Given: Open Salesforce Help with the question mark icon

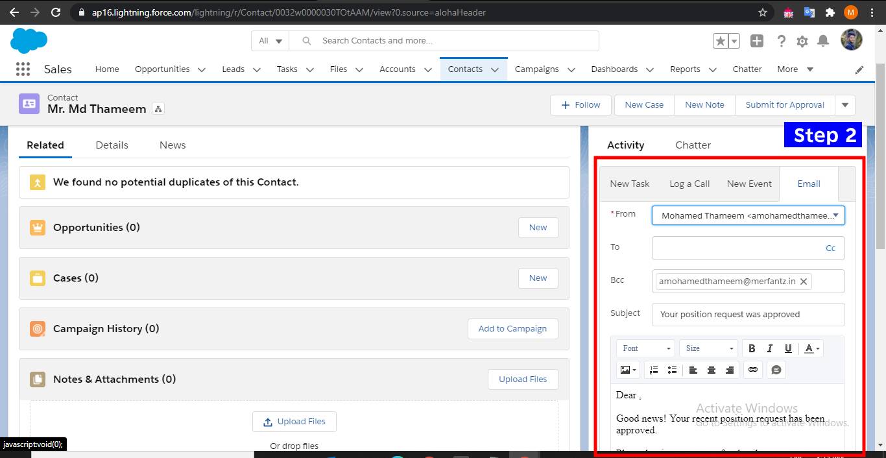Looking at the screenshot, I should pyautogui.click(x=782, y=40).
